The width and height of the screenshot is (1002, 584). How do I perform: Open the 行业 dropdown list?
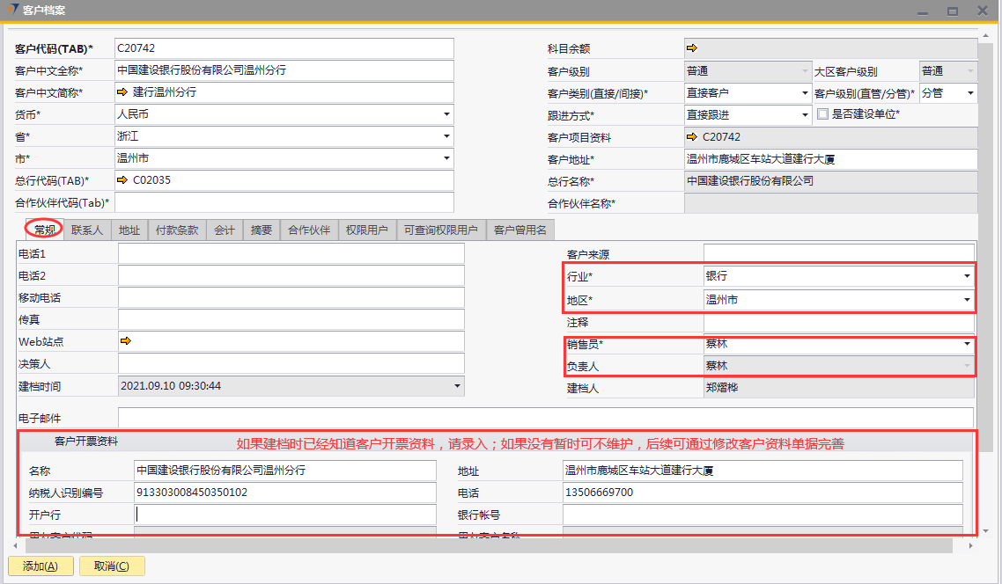(x=967, y=276)
